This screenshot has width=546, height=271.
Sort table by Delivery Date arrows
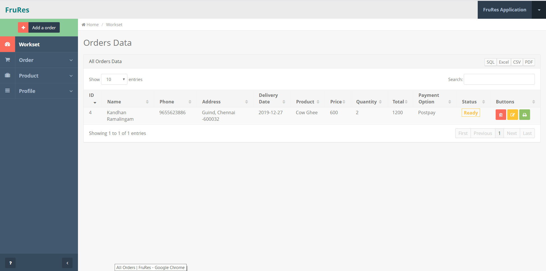pos(284,102)
